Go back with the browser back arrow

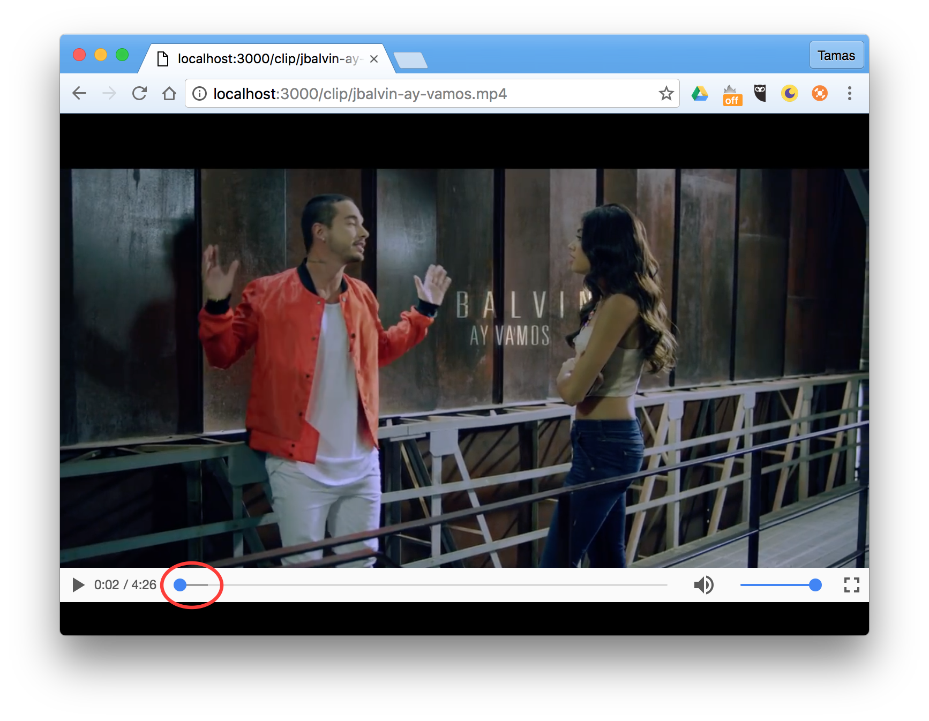pos(79,93)
